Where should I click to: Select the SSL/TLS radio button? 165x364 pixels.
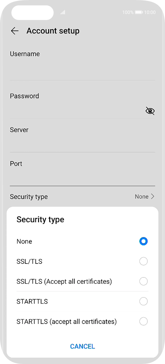143,261
